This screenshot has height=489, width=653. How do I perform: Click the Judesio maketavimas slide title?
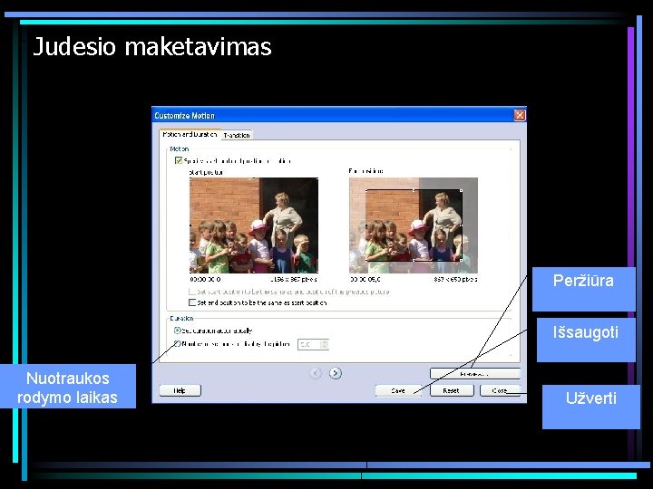[152, 46]
